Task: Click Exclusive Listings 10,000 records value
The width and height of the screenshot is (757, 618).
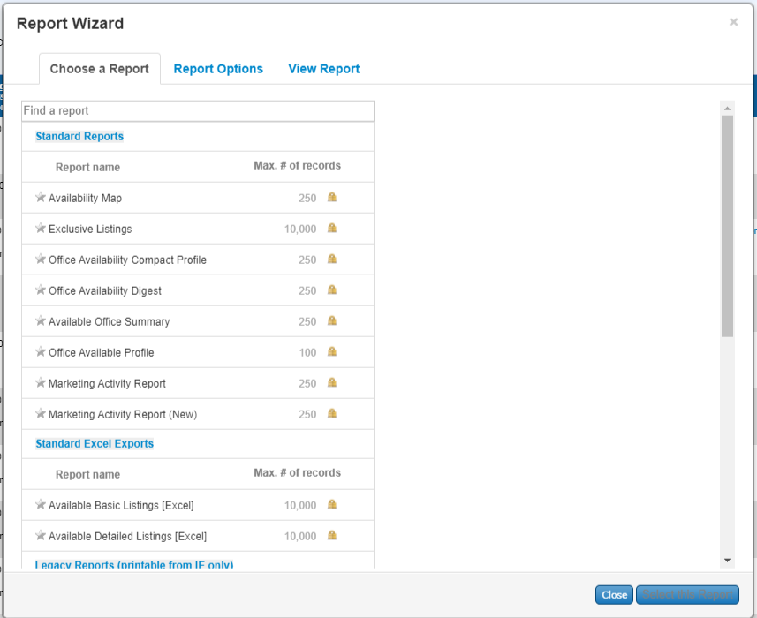Action: 300,230
